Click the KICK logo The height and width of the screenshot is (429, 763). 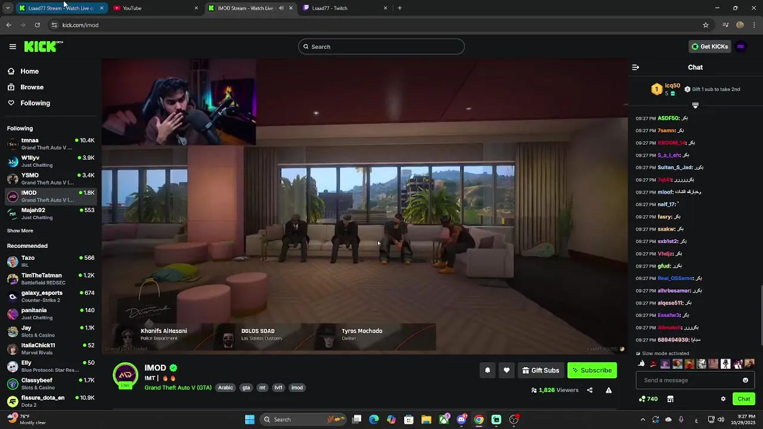coord(43,46)
